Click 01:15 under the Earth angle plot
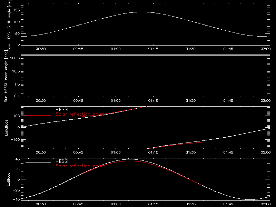The width and height of the screenshot is (276, 207). (153, 49)
